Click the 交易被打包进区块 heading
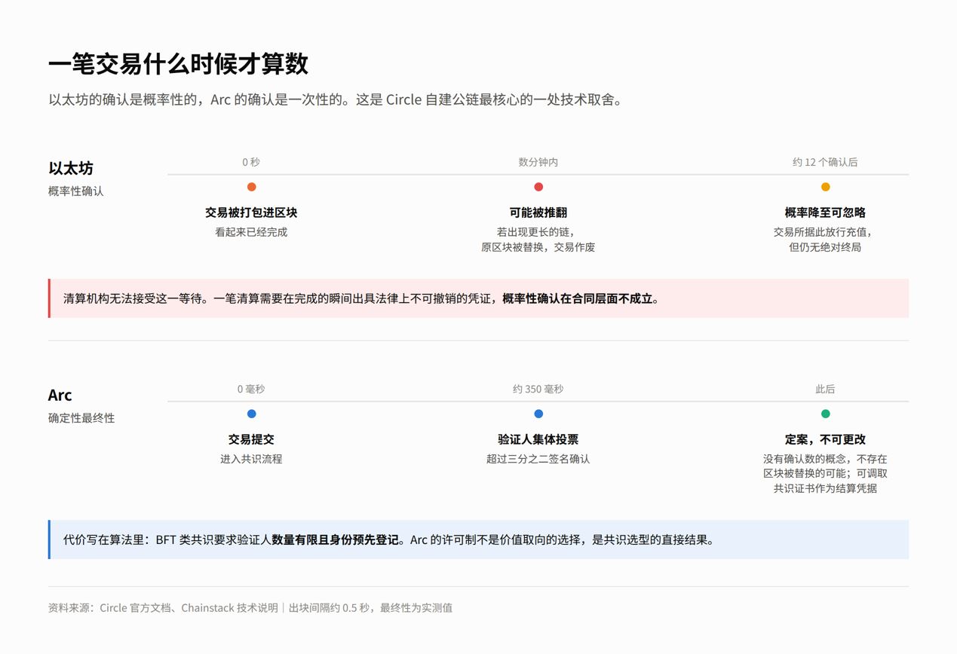957x654 pixels. point(251,212)
